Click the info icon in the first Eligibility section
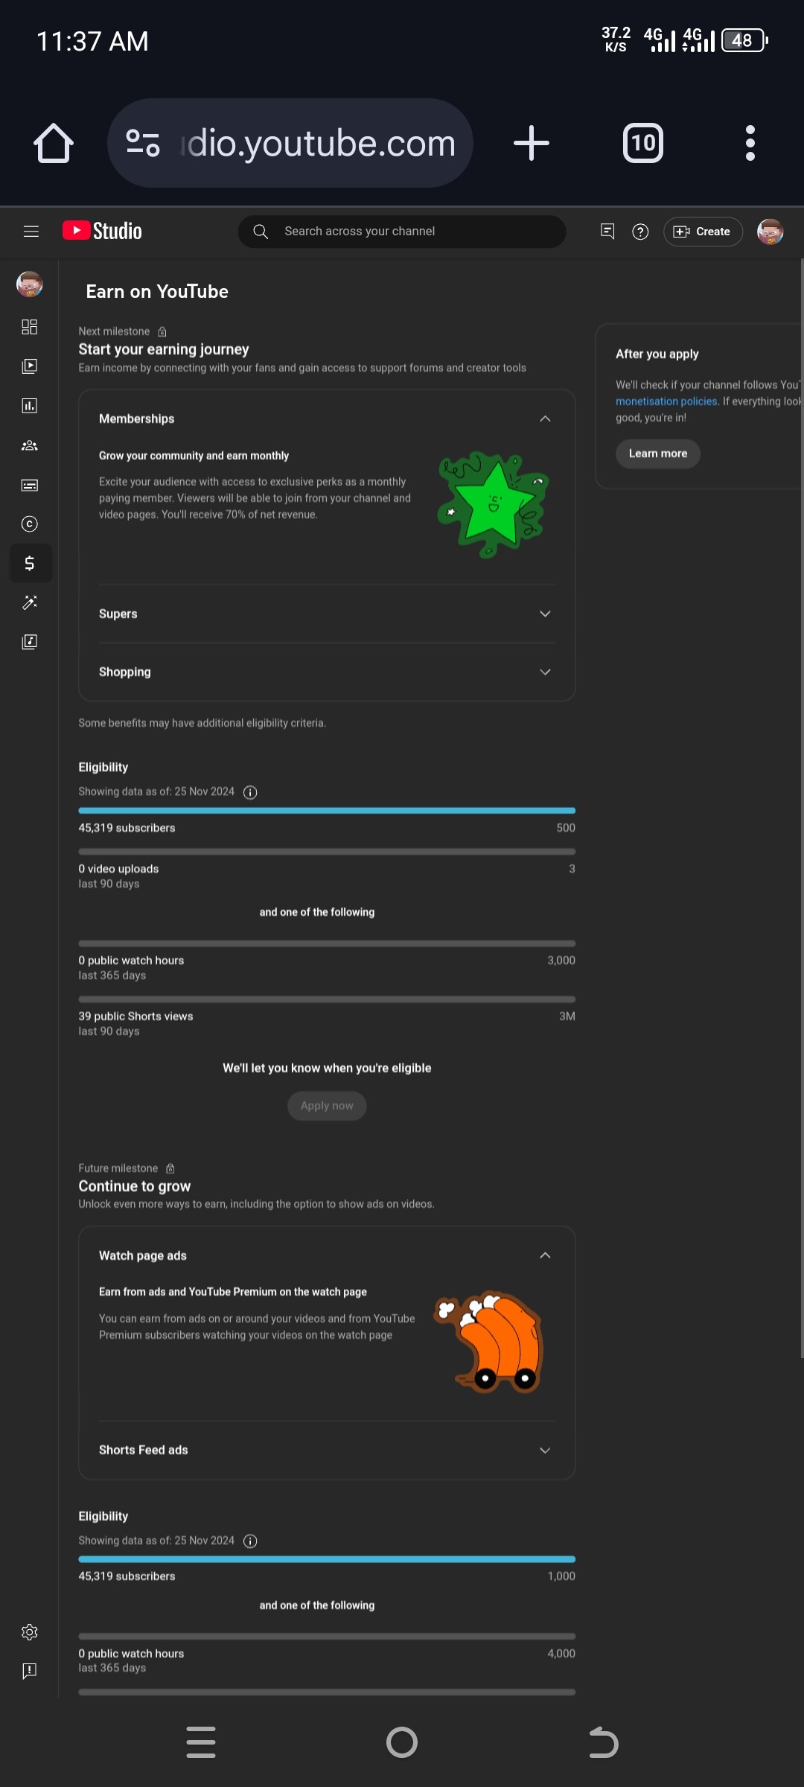 point(251,792)
